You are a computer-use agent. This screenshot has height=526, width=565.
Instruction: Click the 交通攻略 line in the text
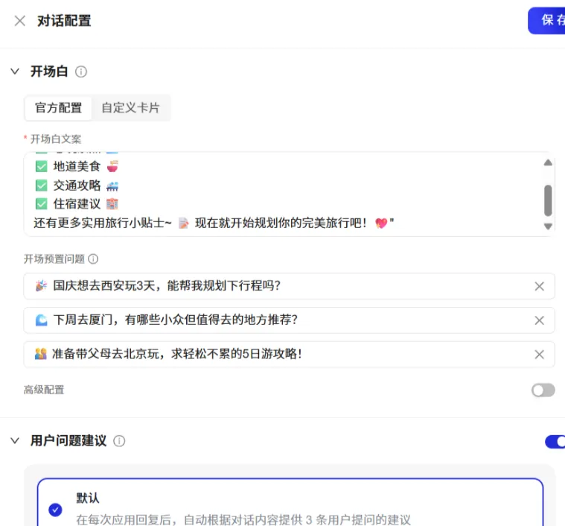pyautogui.click(x=77, y=186)
